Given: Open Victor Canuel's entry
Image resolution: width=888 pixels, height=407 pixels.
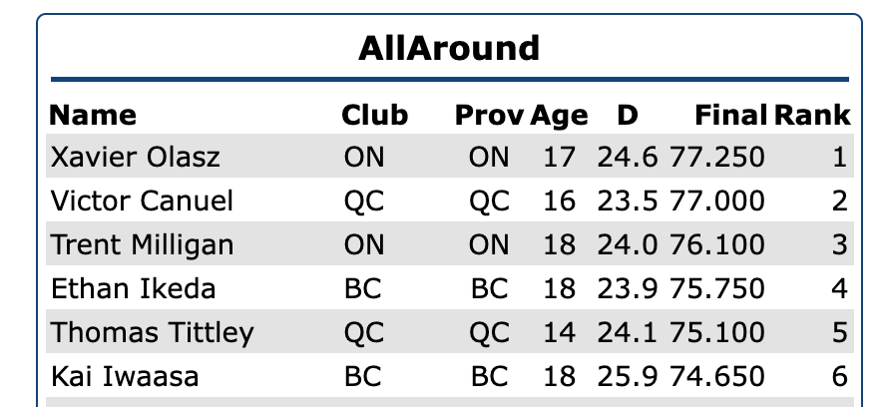Looking at the screenshot, I should 142,202.
